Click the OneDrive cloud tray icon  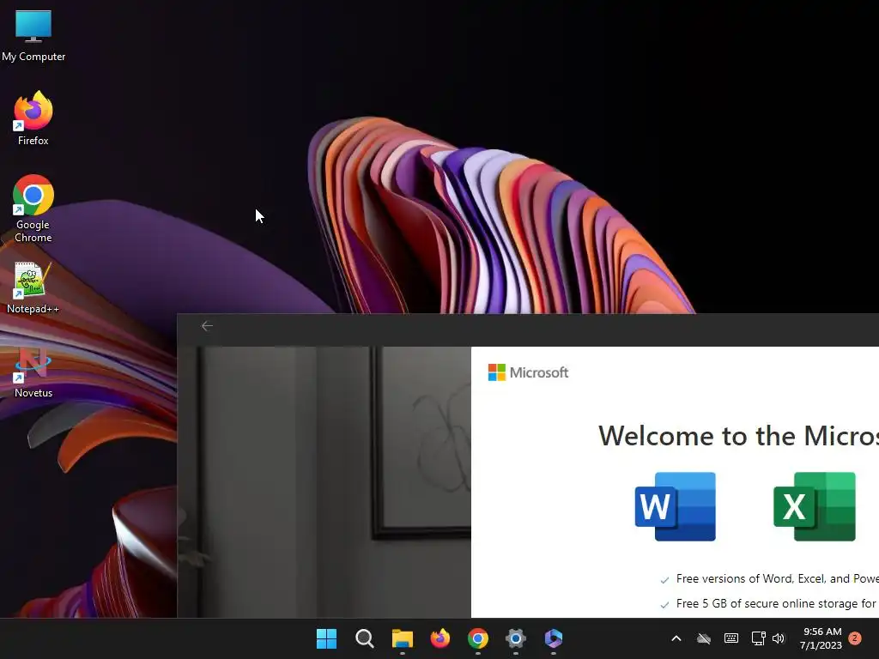tap(704, 638)
